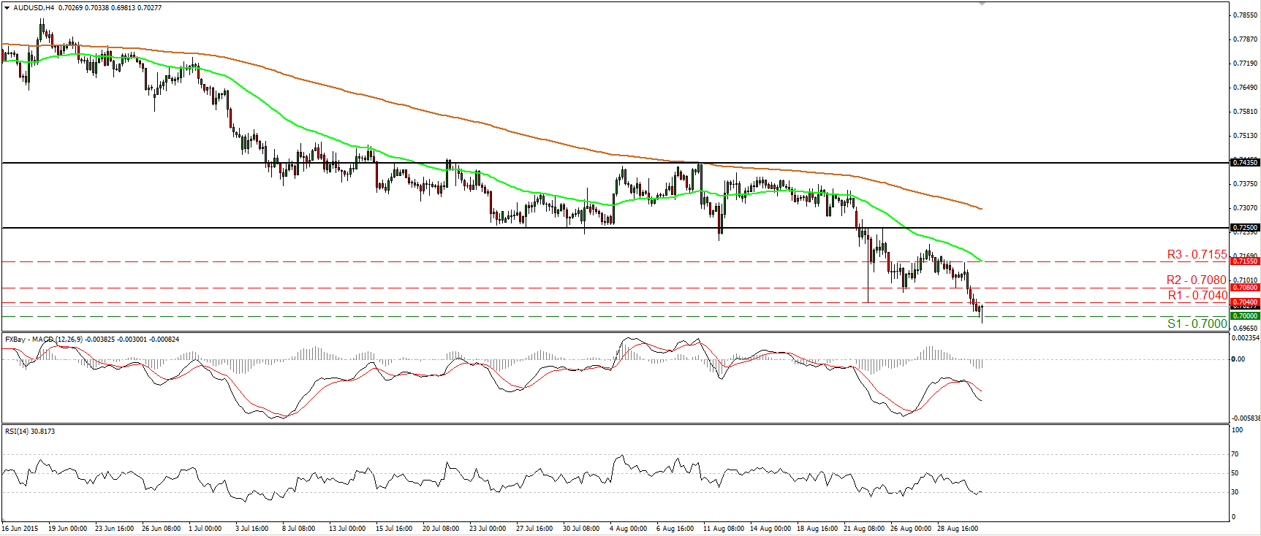Image resolution: width=1261 pixels, height=536 pixels.
Task: Click the -0.005838 MACD scale value
Action: [x=1246, y=418]
